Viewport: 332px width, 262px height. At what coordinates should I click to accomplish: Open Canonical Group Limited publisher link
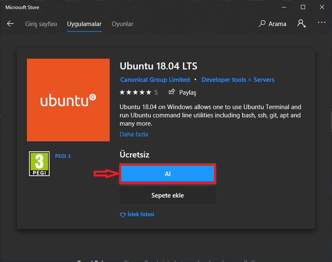pos(155,80)
